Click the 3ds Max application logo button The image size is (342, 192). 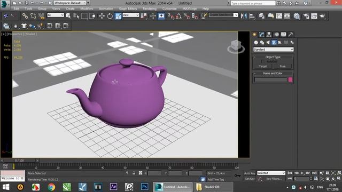click(x=5, y=5)
